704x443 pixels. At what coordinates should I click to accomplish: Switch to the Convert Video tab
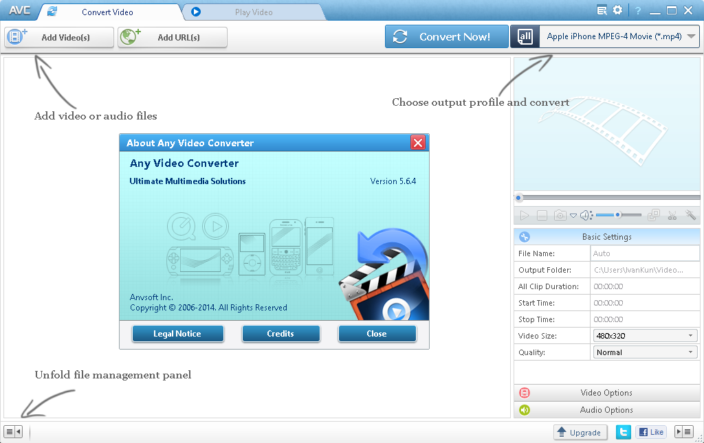click(x=107, y=12)
